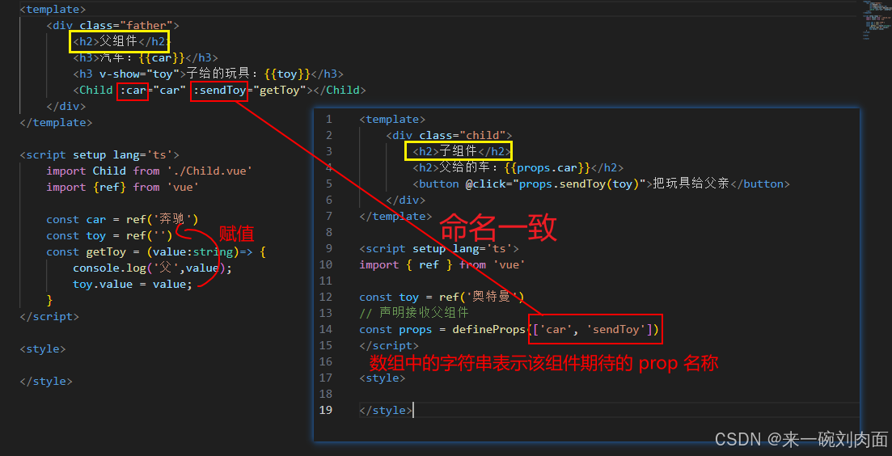Click line number 12 in the Child editor gutter
892x456 pixels.
click(x=325, y=297)
